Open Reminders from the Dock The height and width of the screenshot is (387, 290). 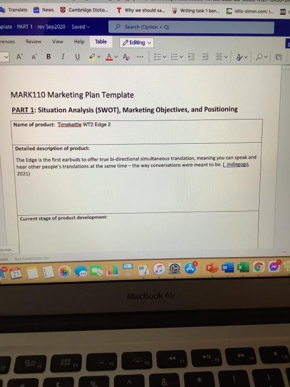(49, 272)
